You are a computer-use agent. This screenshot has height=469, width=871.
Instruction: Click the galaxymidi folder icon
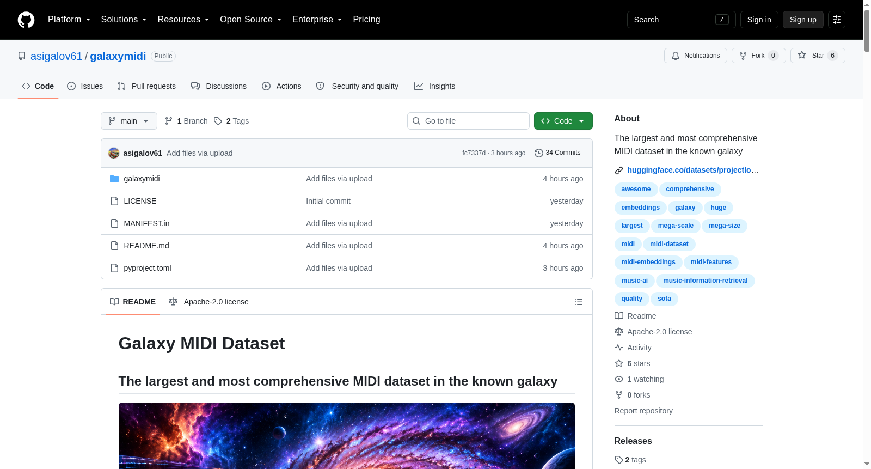pyautogui.click(x=114, y=179)
